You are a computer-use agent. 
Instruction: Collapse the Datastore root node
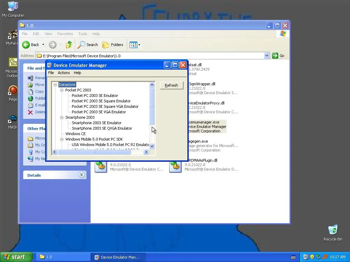55,85
